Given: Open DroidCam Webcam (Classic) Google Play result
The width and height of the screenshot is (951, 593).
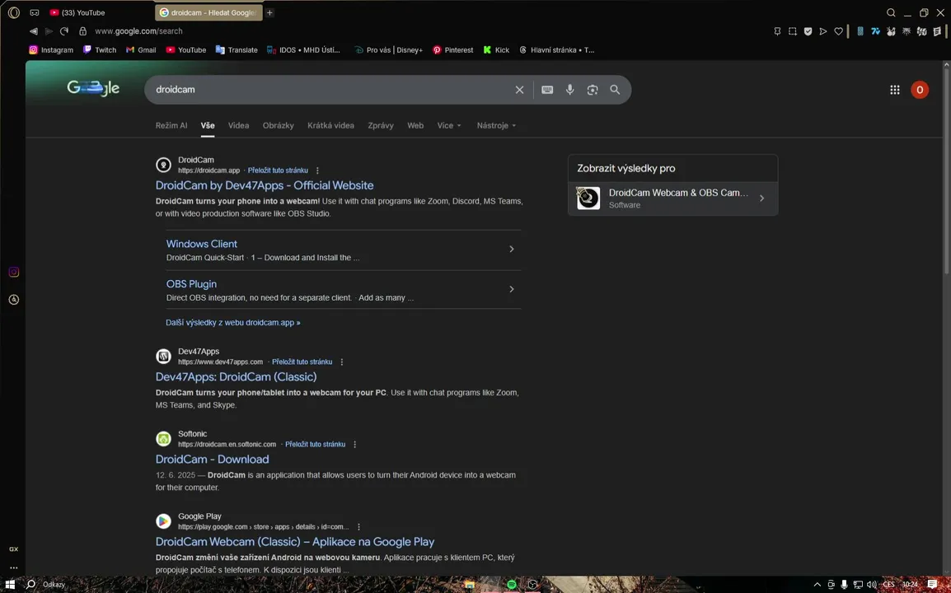Looking at the screenshot, I should click(295, 542).
